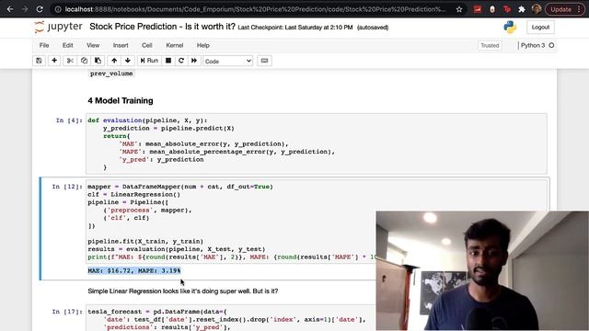This screenshot has height=331, width=589.
Task: Click the red extension icon beside the star
Action: [x=478, y=9]
